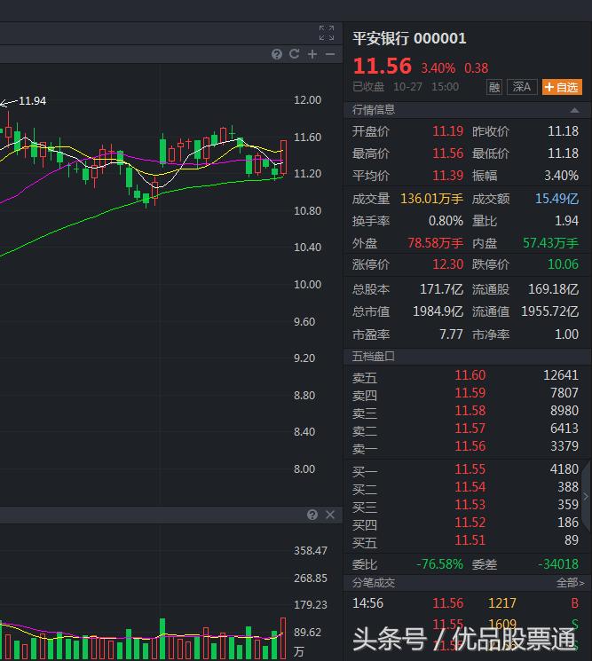Viewport: 592px width, 661px height.
Task: Click the P/E ratio value 7.77
Action: pyautogui.click(x=451, y=334)
